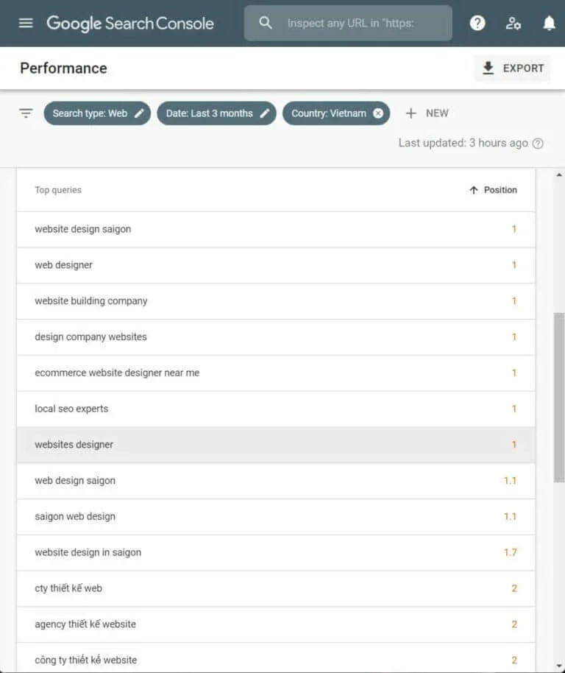The image size is (565, 673).
Task: Edit the Date range filter pencil icon
Action: click(x=264, y=113)
